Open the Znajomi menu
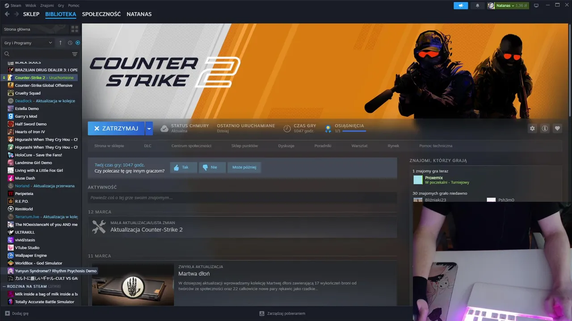This screenshot has width=572, height=321. coord(47,5)
